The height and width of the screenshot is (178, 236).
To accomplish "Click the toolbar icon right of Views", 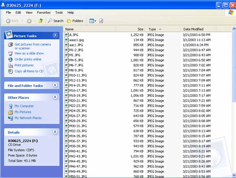I will tap(101, 21).
